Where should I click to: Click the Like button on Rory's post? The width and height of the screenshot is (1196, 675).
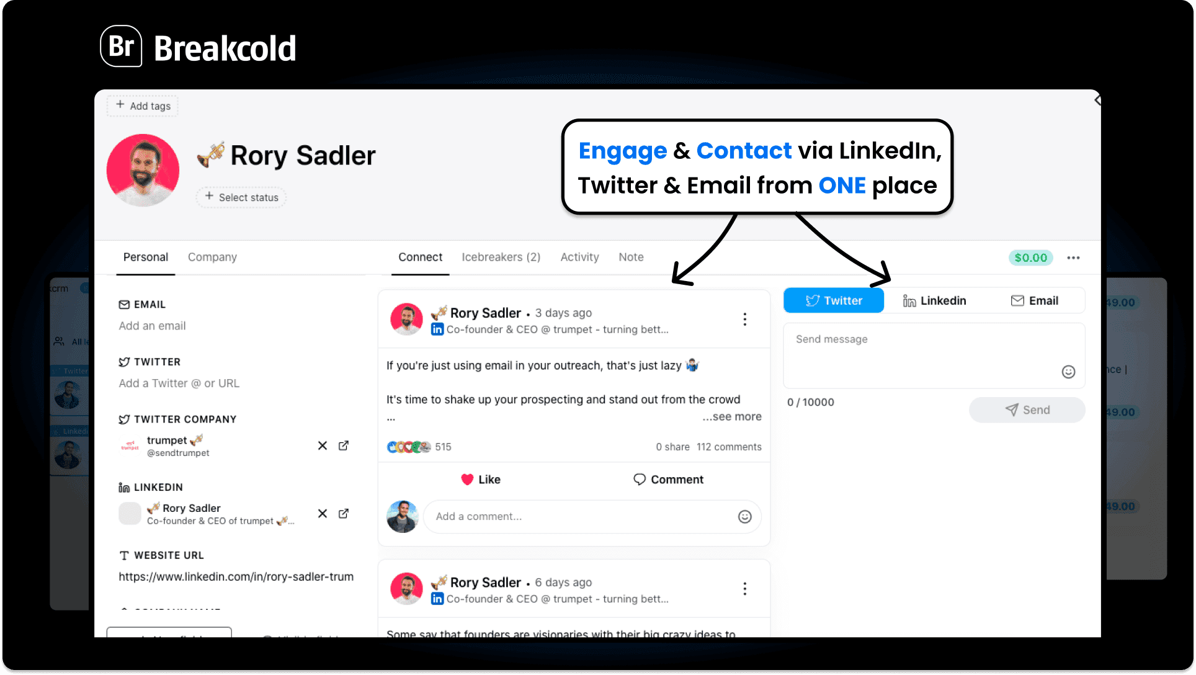(x=481, y=479)
